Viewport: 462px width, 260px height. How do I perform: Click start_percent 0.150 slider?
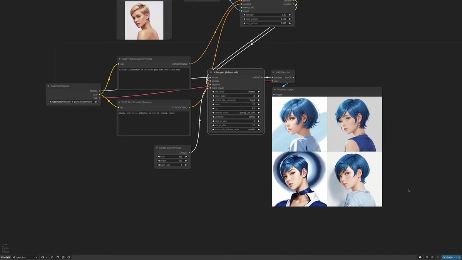(x=267, y=19)
